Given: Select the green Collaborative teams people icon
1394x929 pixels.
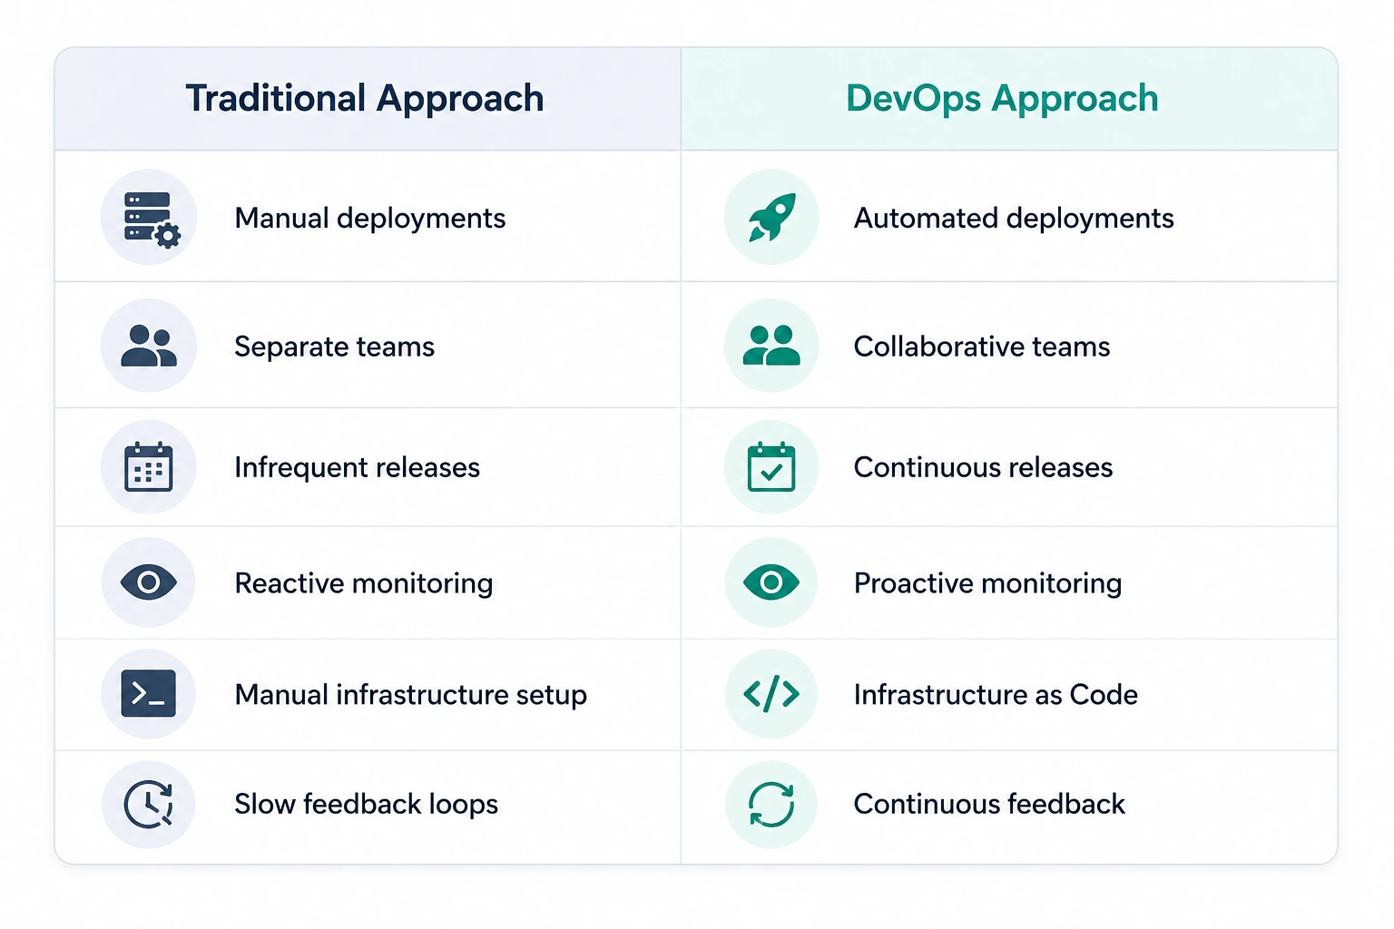Looking at the screenshot, I should click(x=771, y=346).
